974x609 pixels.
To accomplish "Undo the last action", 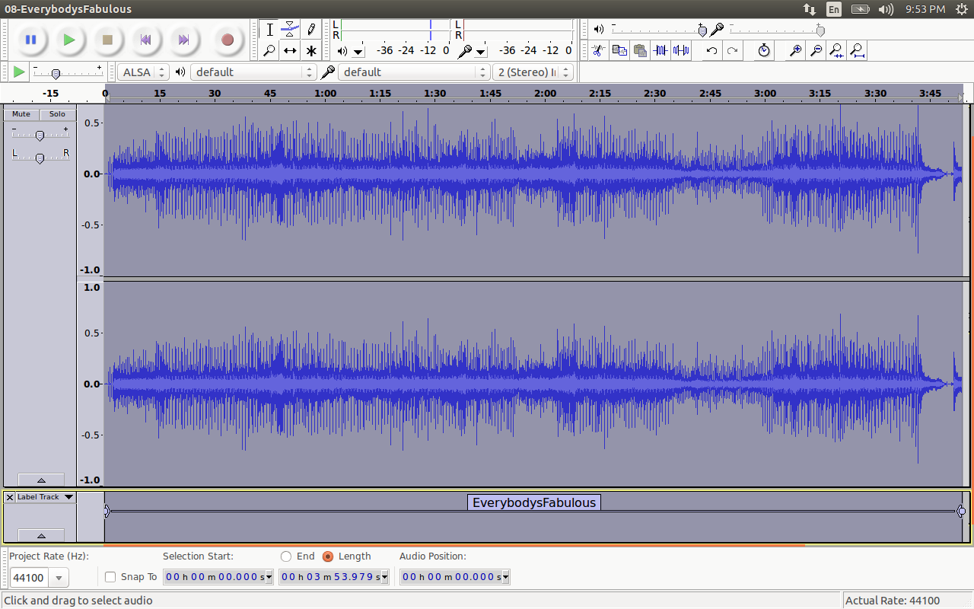I will [x=711, y=51].
